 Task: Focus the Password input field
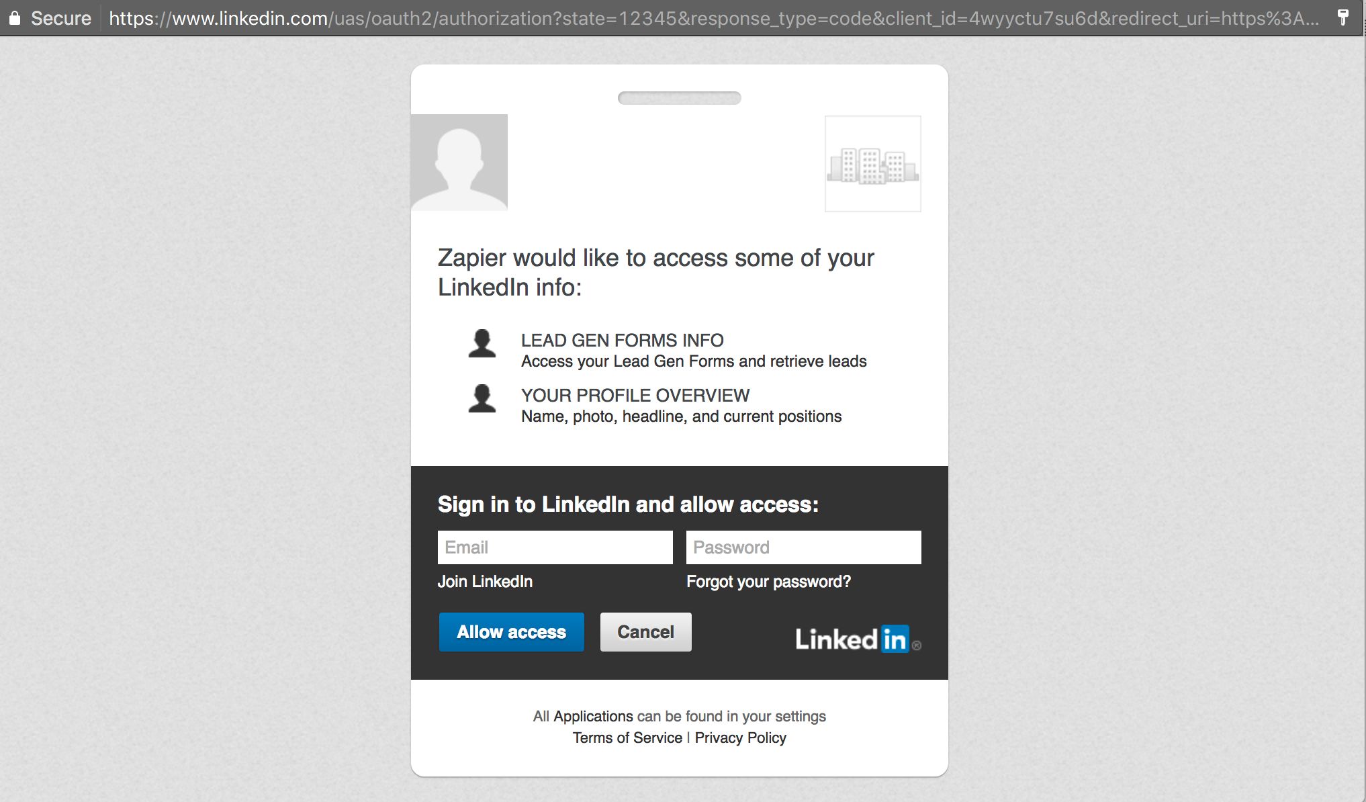click(x=803, y=547)
